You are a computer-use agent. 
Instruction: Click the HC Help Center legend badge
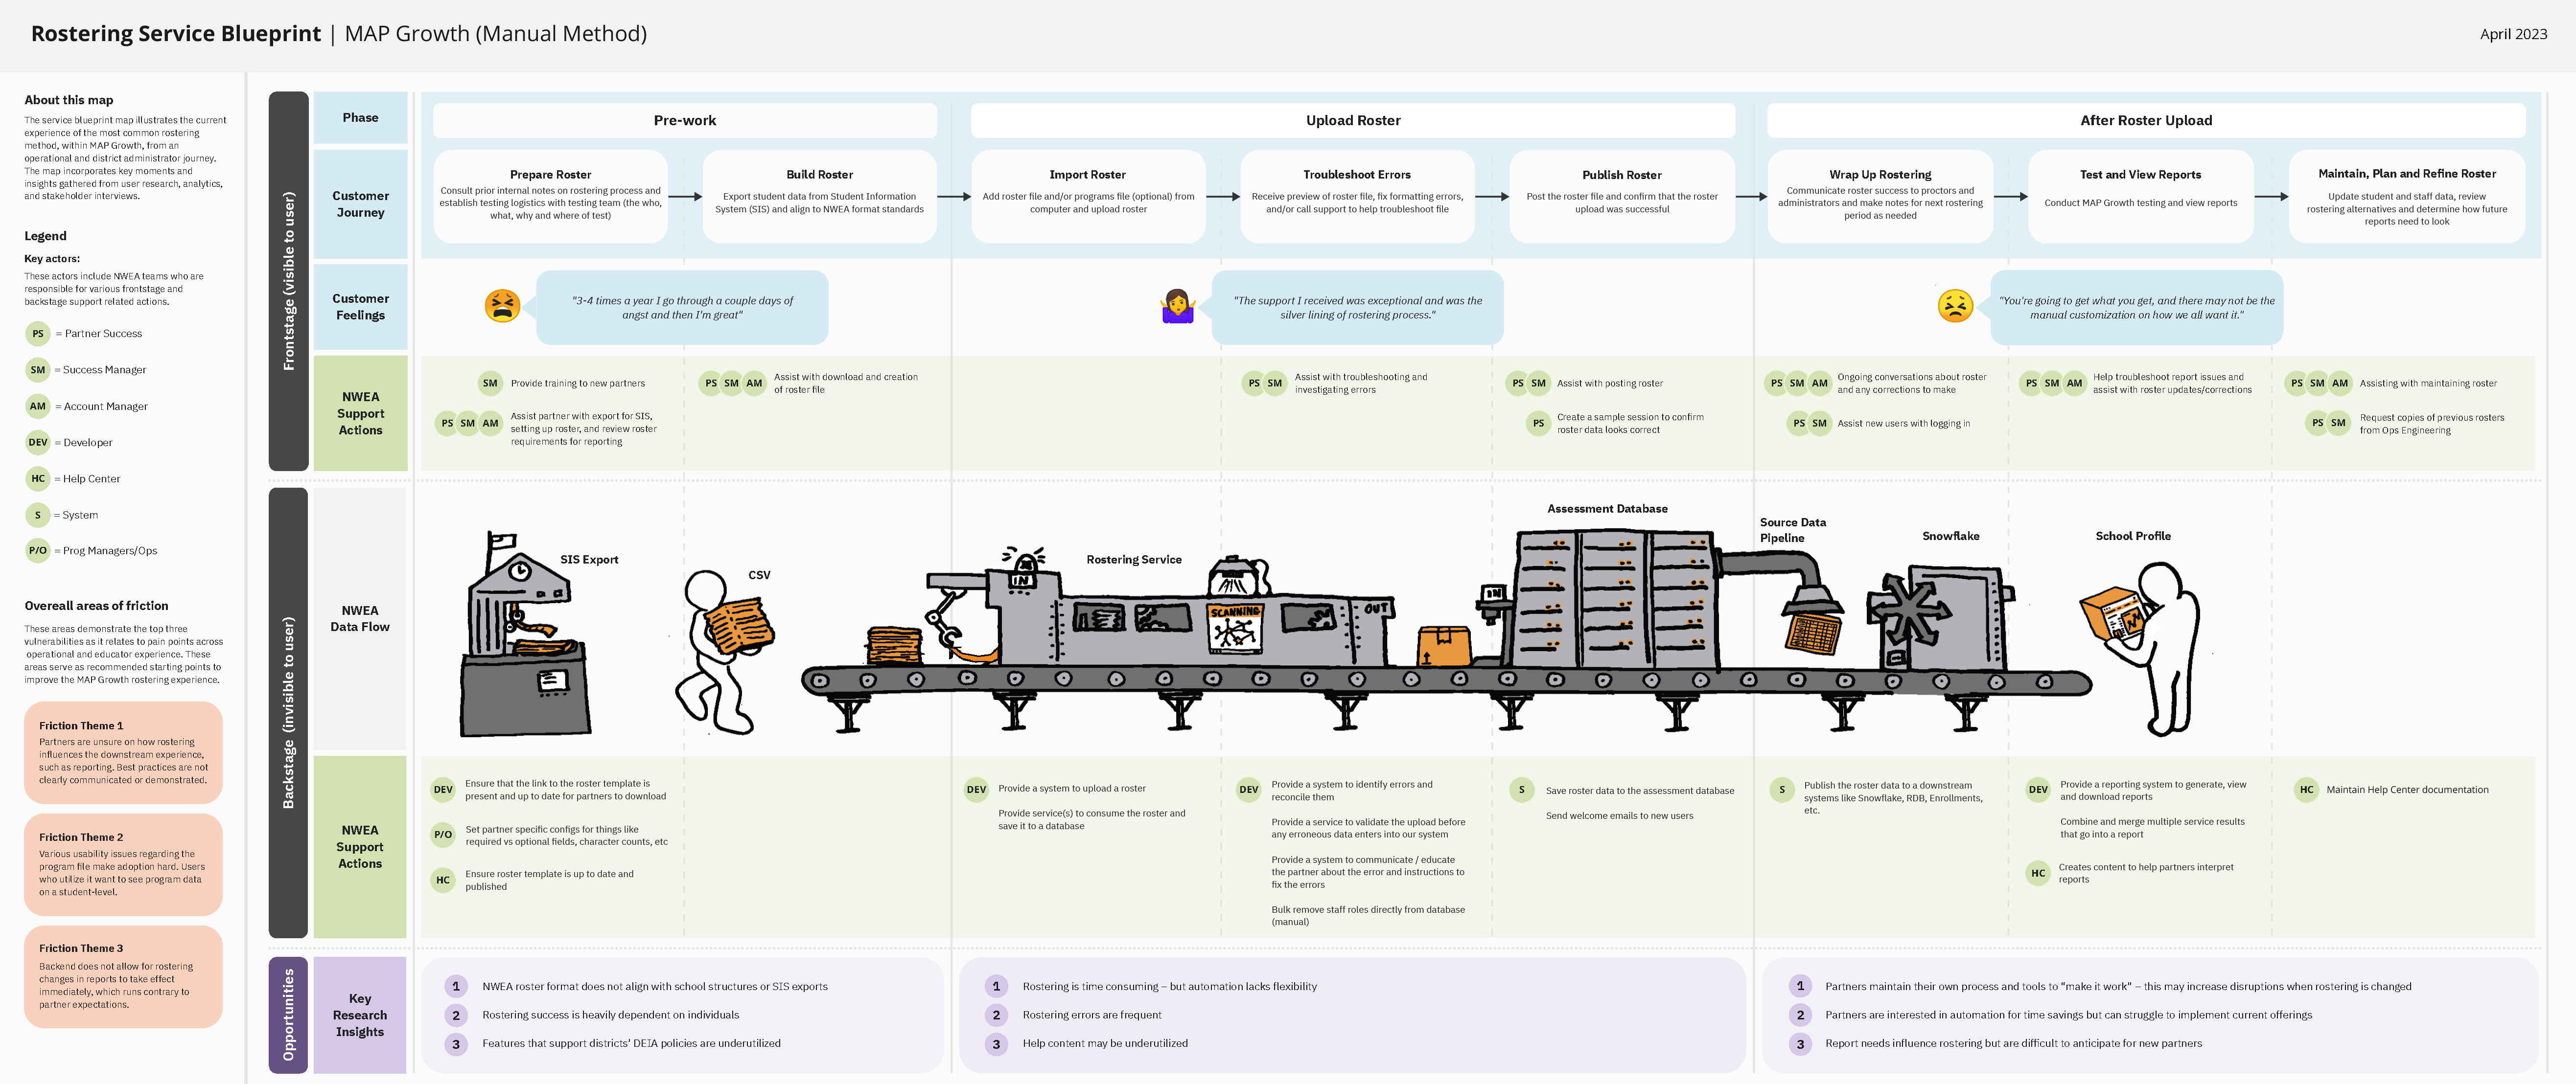click(37, 478)
